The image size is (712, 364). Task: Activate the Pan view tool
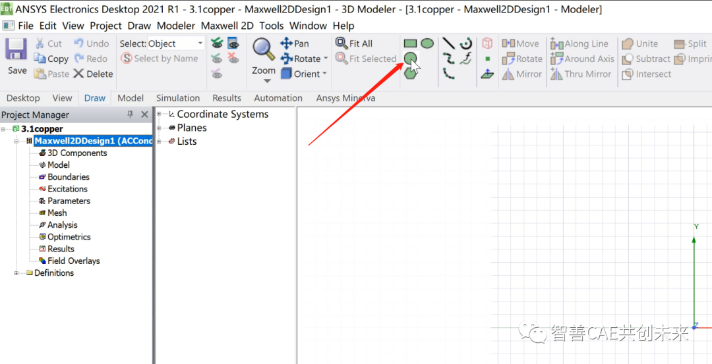(295, 43)
